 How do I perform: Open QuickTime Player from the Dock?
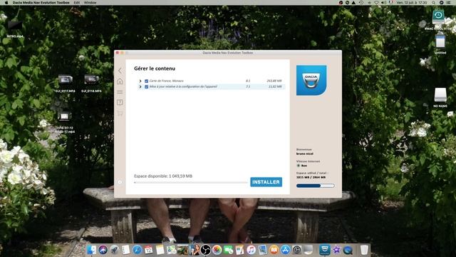(348, 250)
